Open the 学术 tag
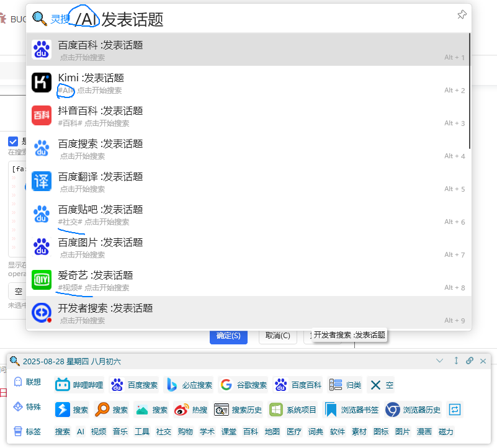The width and height of the screenshot is (497, 448). coord(207,431)
